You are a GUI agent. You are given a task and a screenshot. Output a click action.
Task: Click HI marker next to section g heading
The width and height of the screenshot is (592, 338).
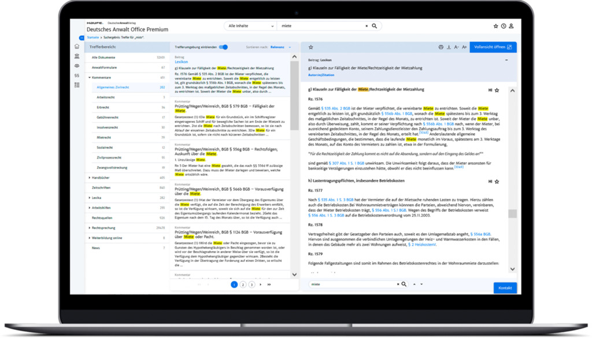pos(490,90)
